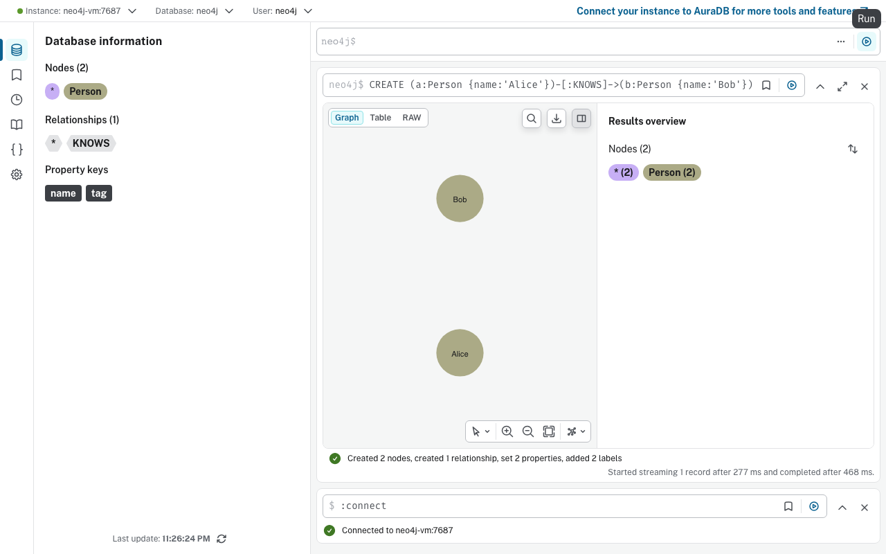Select the Person (2) chip in Results overview
The image size is (886, 554).
pos(672,172)
